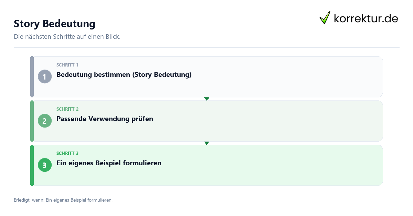Click the "SCHRITT 1" label

[x=67, y=65]
